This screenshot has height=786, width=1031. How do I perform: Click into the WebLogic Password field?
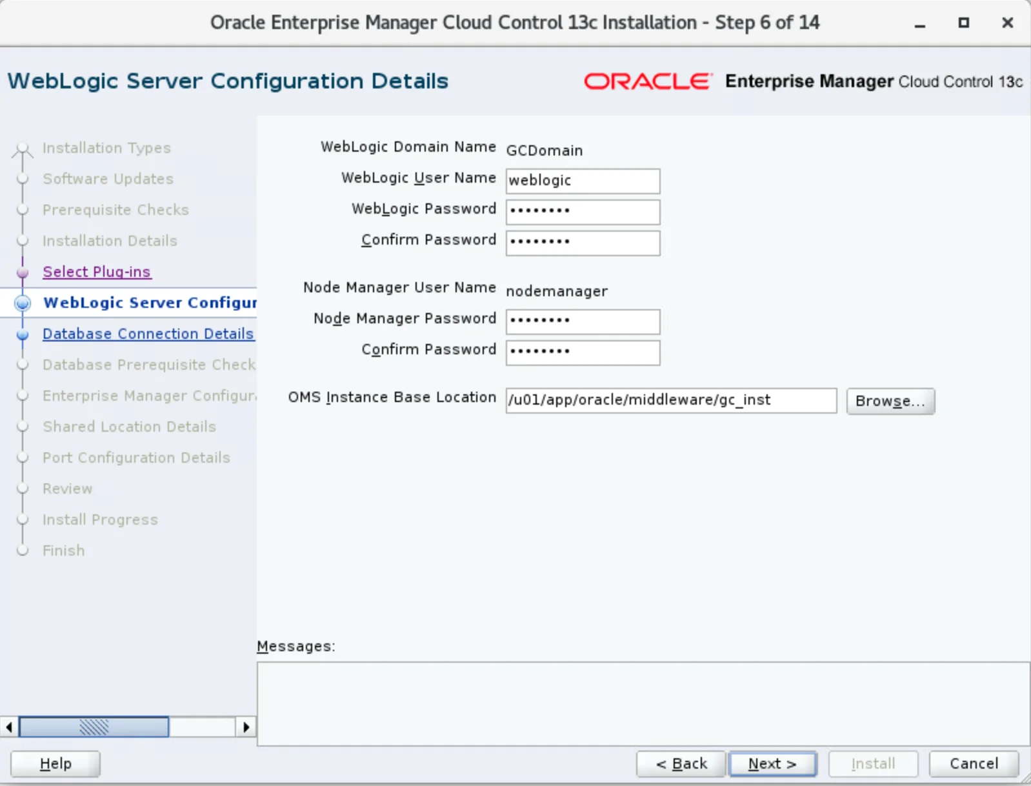point(582,211)
